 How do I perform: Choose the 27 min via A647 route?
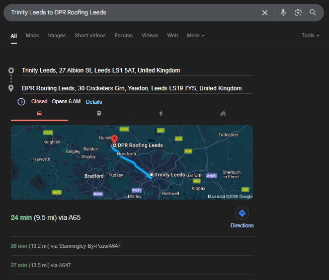point(41,265)
